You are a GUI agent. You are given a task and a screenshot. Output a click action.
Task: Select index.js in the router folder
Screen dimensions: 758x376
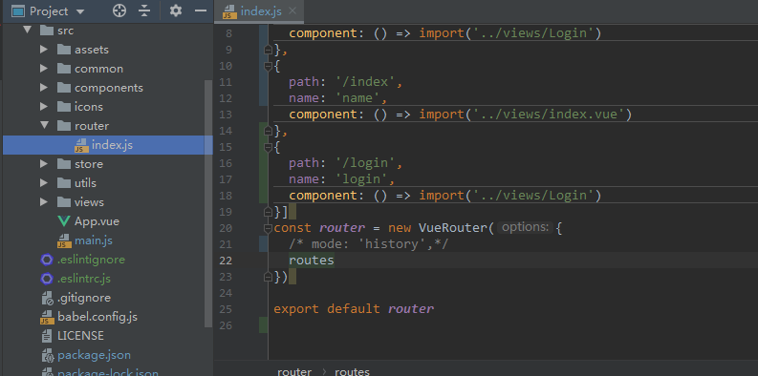tap(107, 145)
